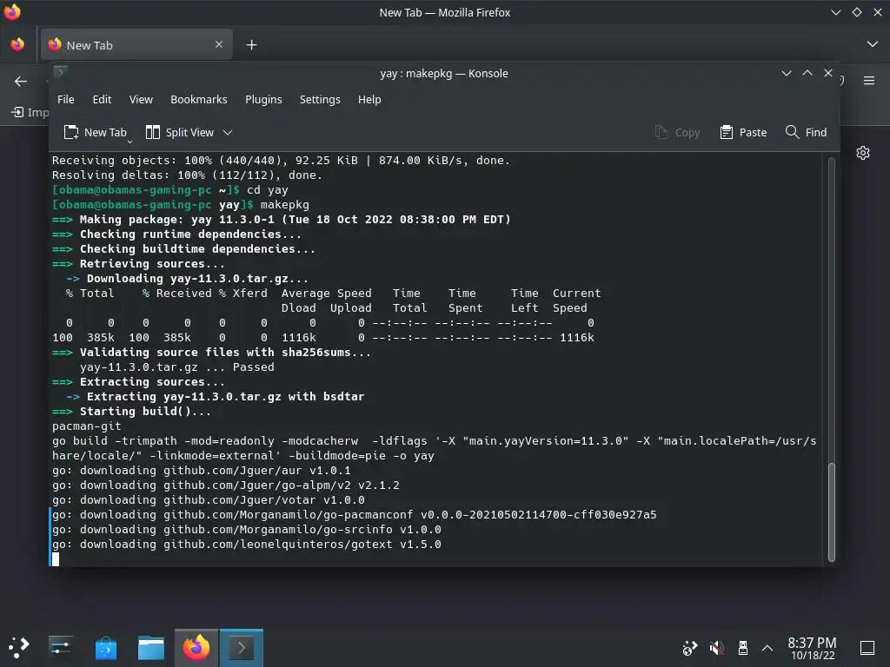Click the Konsole terminal scrollbar handle
This screenshot has height=667, width=890.
(x=832, y=512)
